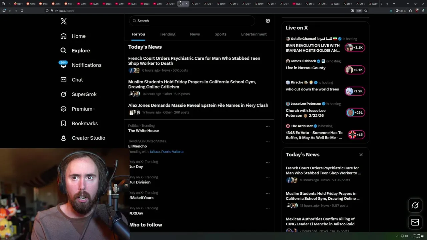The height and width of the screenshot is (240, 427).
Task: Switch to the Entertainment tab
Action: [x=254, y=34]
